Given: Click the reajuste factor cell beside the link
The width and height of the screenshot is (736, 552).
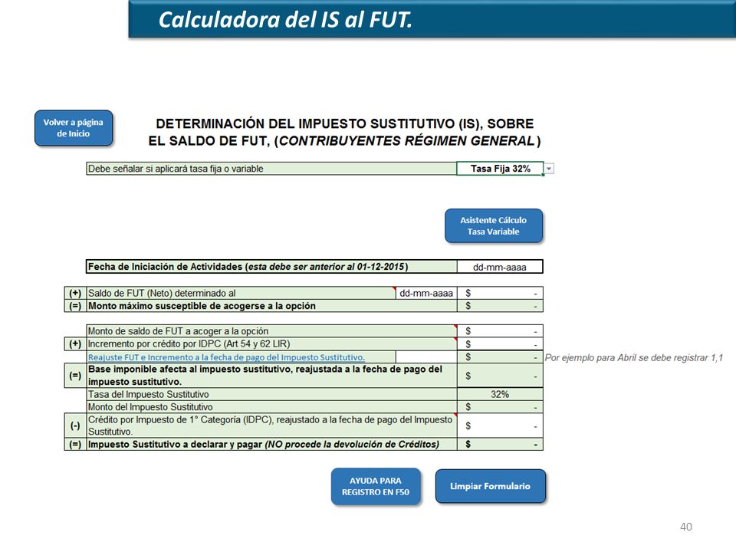Looking at the screenshot, I should [426, 357].
